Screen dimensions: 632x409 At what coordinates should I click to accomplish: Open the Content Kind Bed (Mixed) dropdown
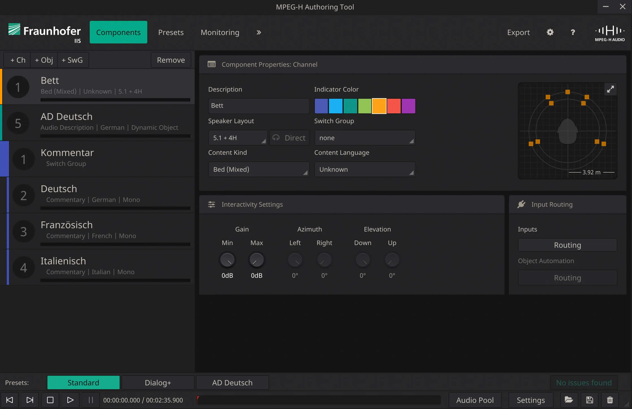258,169
